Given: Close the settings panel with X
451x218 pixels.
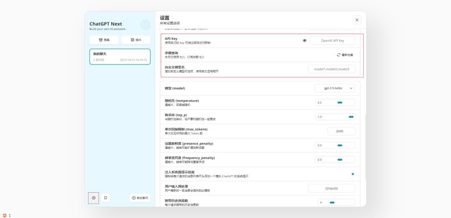Looking at the screenshot, I should pyautogui.click(x=357, y=20).
